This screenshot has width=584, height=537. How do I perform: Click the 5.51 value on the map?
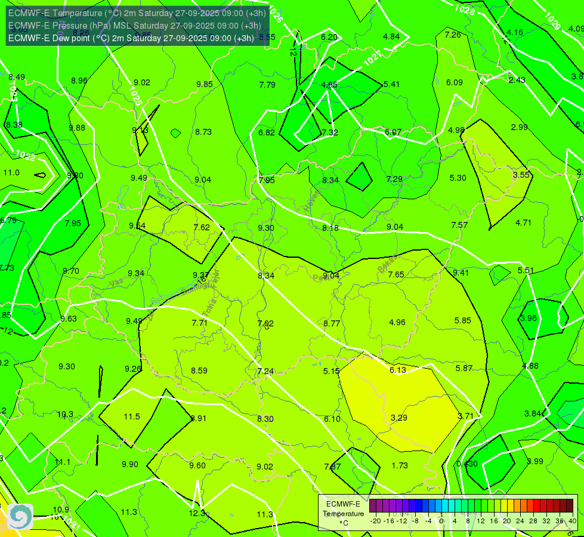click(526, 270)
